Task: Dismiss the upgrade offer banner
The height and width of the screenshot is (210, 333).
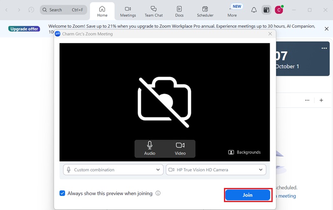Action: [x=326, y=29]
